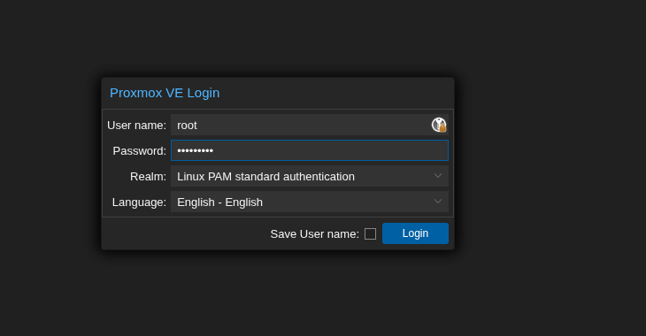Click the dialog footer left of Save User name

[x=186, y=233]
